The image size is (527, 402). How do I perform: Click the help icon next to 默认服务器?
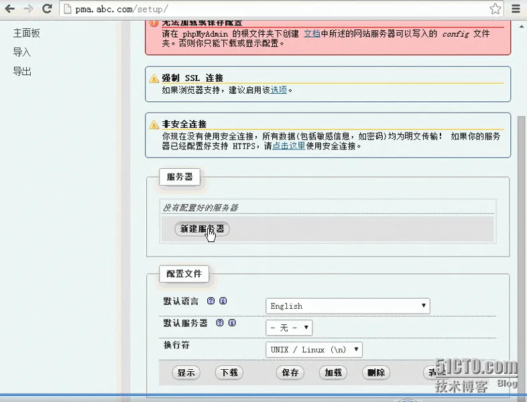pyautogui.click(x=220, y=323)
